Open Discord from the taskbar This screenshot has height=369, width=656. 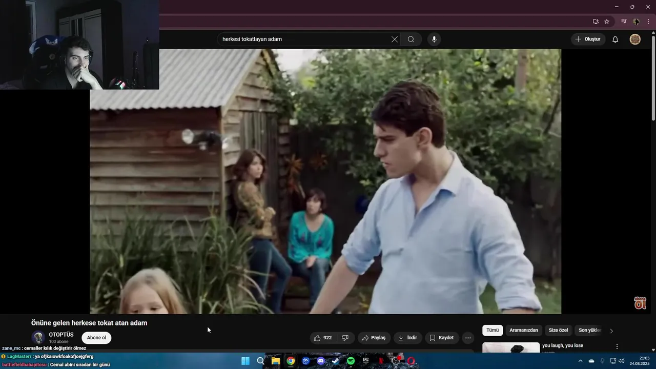point(321,361)
